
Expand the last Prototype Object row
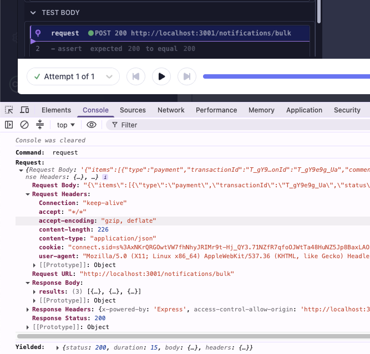click(28, 327)
